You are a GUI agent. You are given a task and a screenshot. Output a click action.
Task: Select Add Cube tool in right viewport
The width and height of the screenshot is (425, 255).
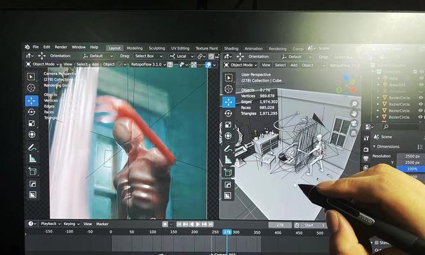228,173
